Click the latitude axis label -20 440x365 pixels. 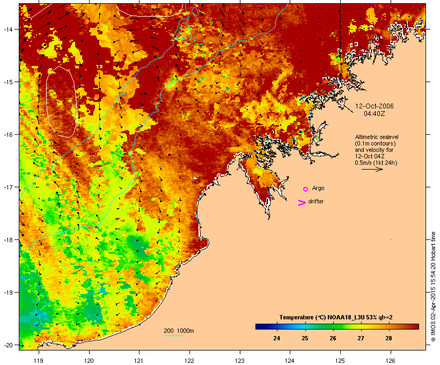(8, 345)
